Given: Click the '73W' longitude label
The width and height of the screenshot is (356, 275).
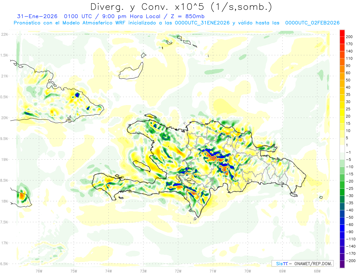Looking at the screenshot, I should point(143,271).
